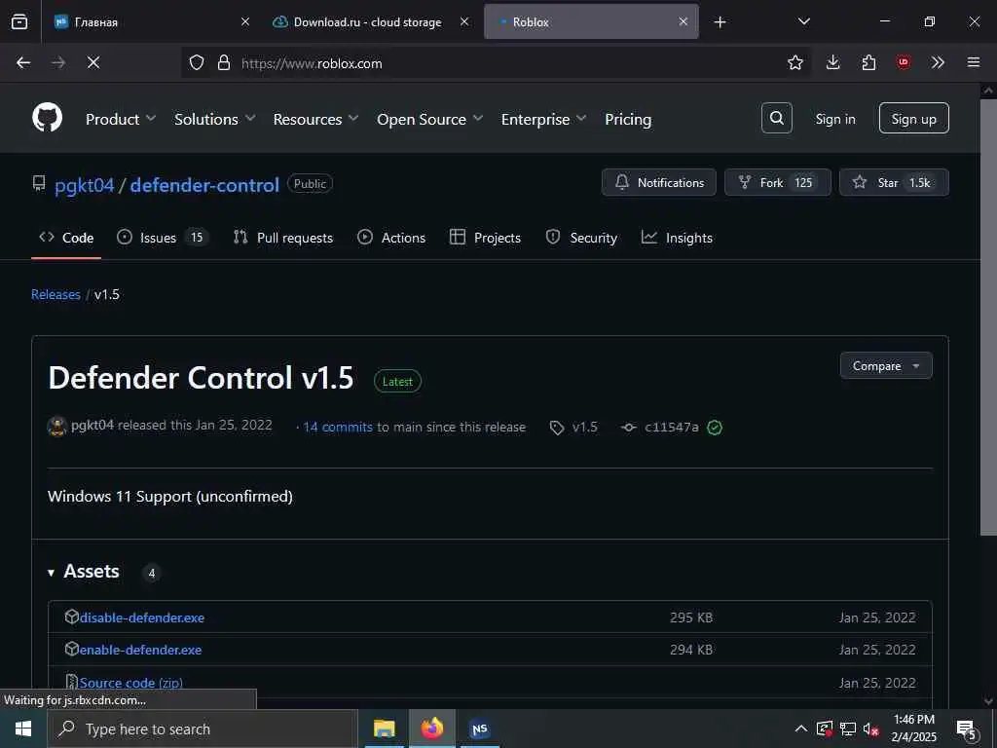997x748 pixels.
Task: Star the defender-control repository
Action: coord(894,182)
